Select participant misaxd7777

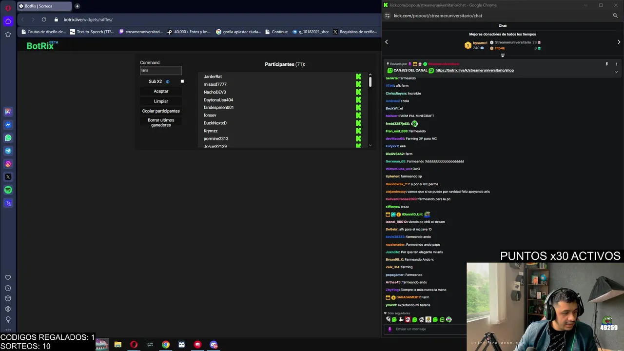(x=215, y=84)
